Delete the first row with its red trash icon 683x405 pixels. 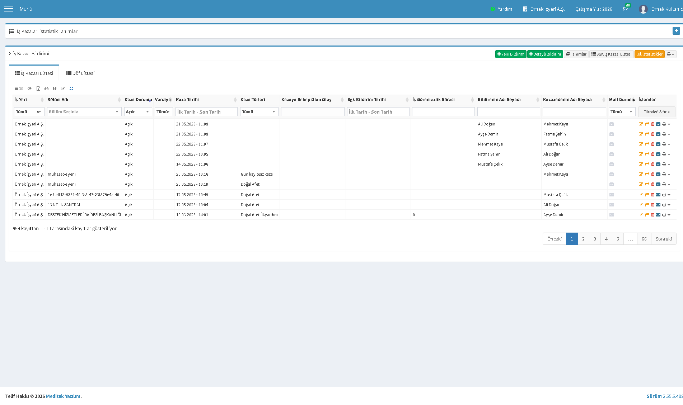point(653,124)
